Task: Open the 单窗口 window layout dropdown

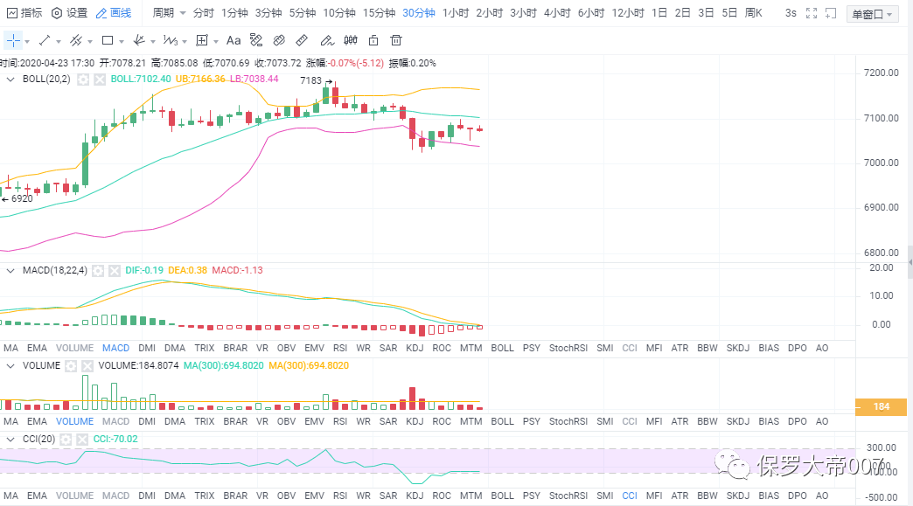Action: pyautogui.click(x=872, y=14)
